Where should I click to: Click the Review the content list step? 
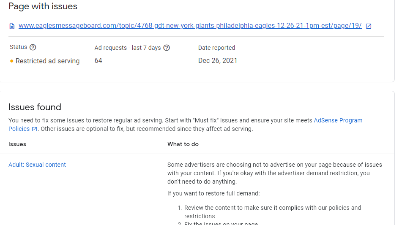click(x=272, y=211)
